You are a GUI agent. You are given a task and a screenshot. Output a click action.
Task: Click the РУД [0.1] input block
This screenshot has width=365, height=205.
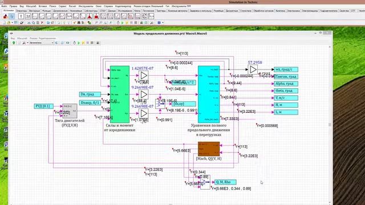pos(44,106)
